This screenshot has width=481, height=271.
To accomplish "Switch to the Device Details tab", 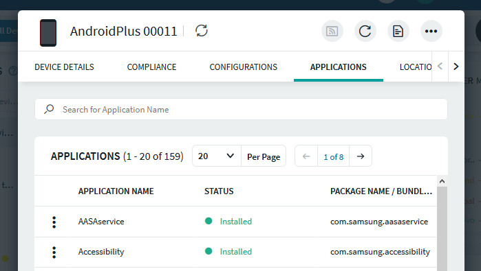I will point(64,67).
